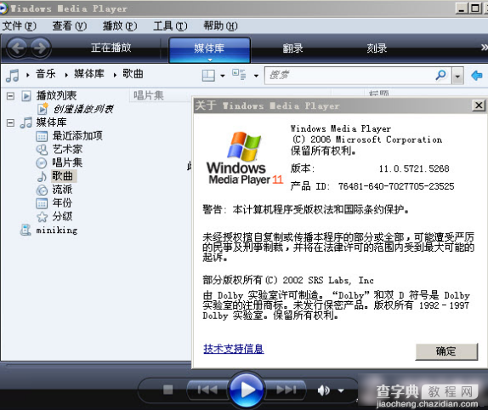The width and height of the screenshot is (488, 410).
Task: Open the volume dropdown arrow
Action: click(x=341, y=390)
